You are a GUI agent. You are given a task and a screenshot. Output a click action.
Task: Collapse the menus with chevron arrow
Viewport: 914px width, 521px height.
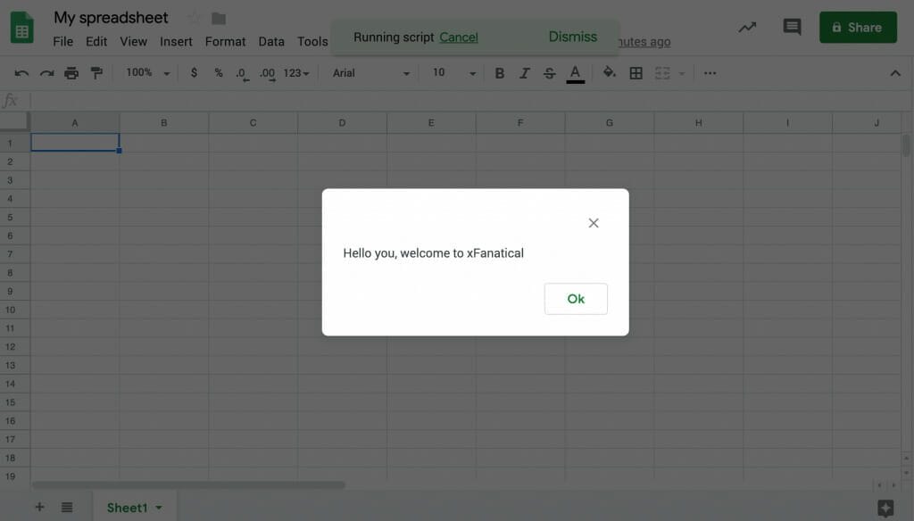coord(895,73)
